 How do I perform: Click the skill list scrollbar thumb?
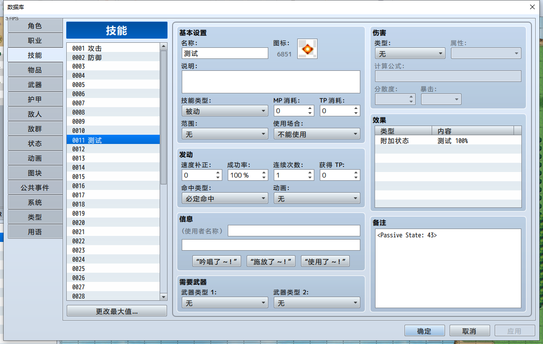164,118
